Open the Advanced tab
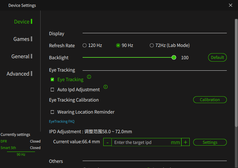 coord(18,74)
